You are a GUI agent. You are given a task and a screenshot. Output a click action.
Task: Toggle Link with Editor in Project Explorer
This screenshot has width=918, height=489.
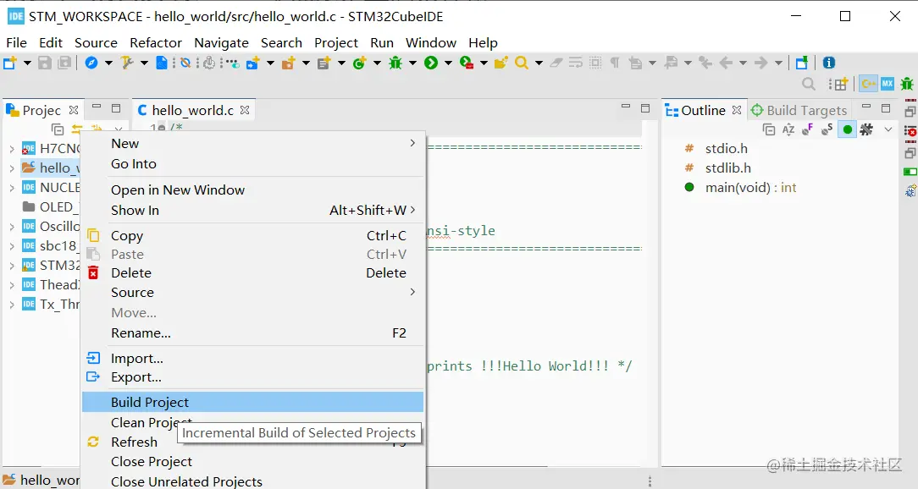pos(77,129)
